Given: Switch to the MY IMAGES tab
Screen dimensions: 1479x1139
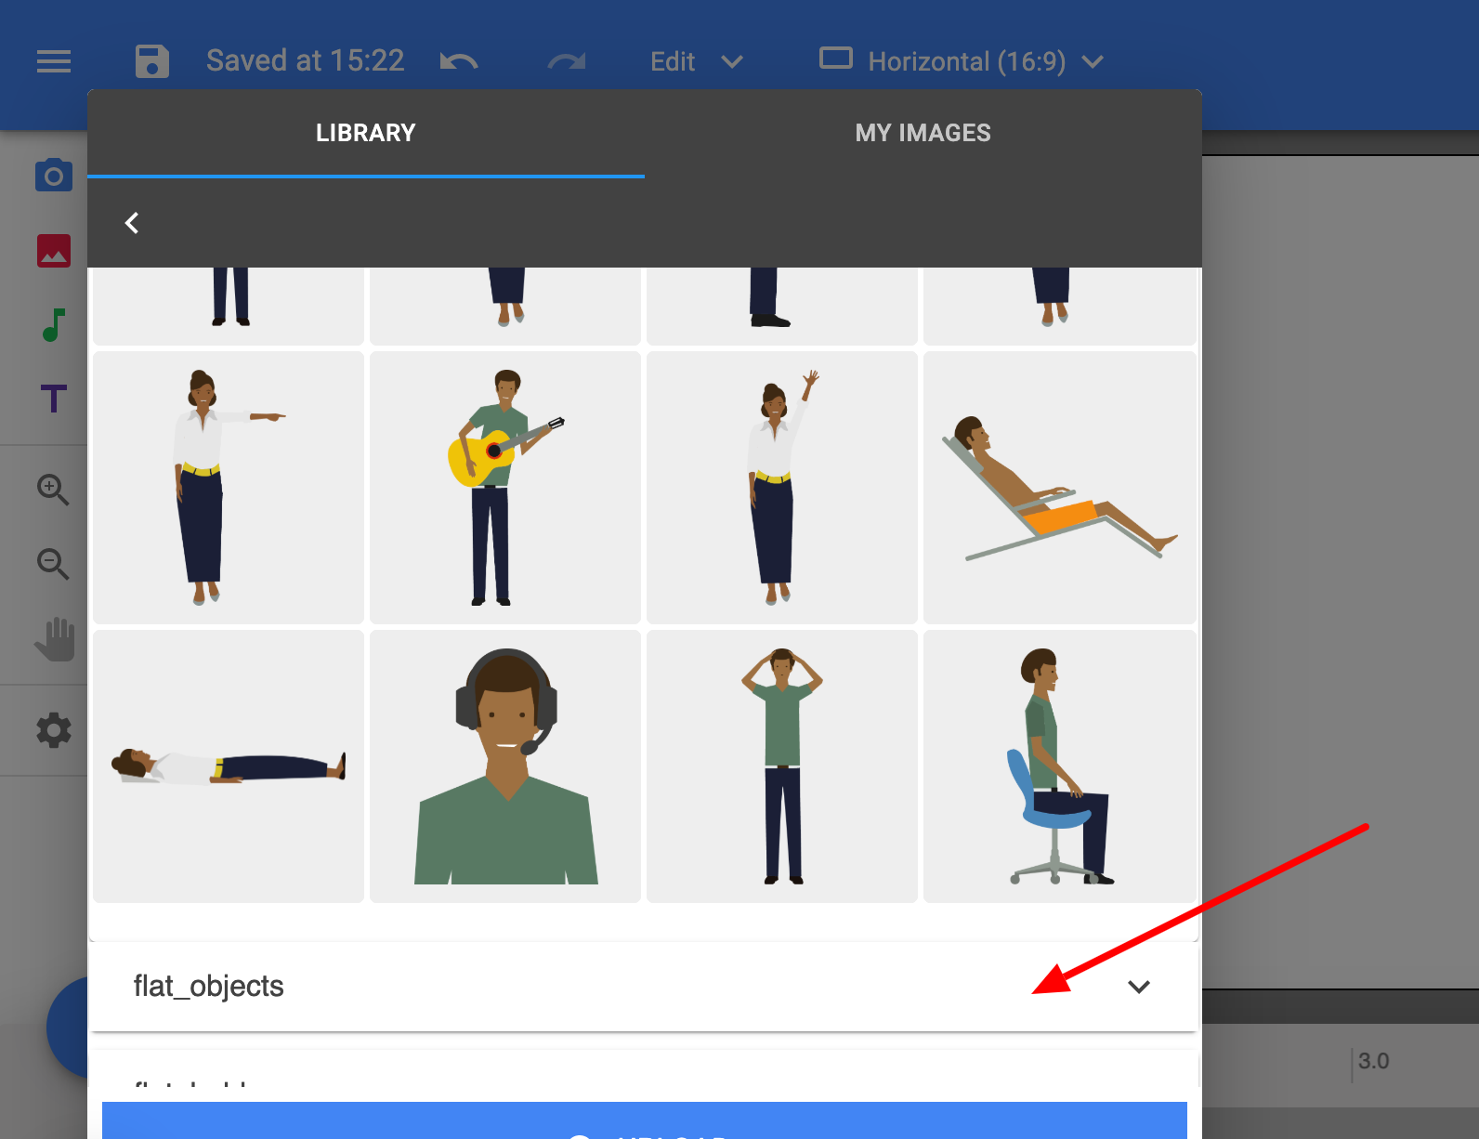Looking at the screenshot, I should coord(923,133).
